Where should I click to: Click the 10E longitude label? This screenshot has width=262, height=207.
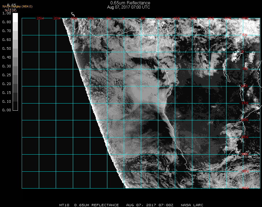click(159, 18)
